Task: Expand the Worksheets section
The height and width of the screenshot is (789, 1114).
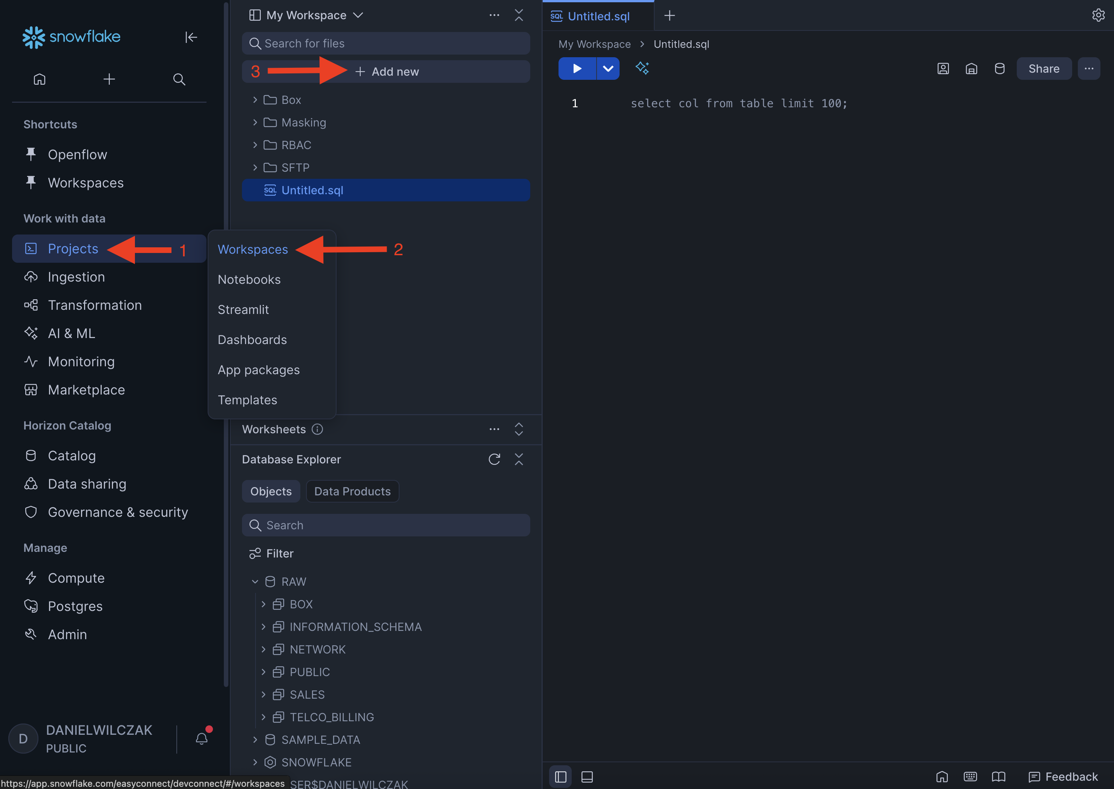Action: (519, 429)
